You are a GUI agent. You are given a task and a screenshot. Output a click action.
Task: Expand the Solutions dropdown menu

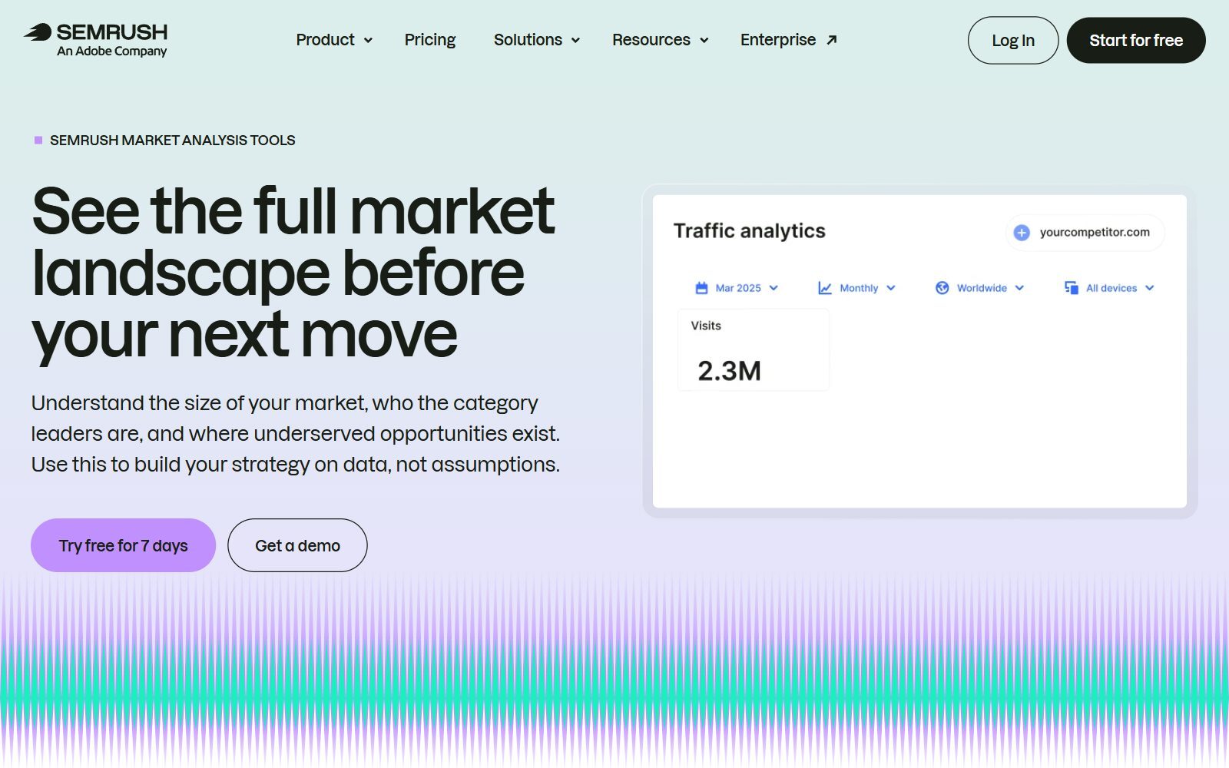point(537,40)
